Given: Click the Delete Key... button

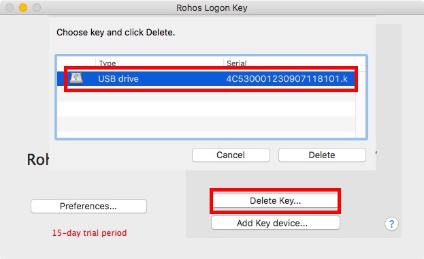Looking at the screenshot, I should [275, 201].
